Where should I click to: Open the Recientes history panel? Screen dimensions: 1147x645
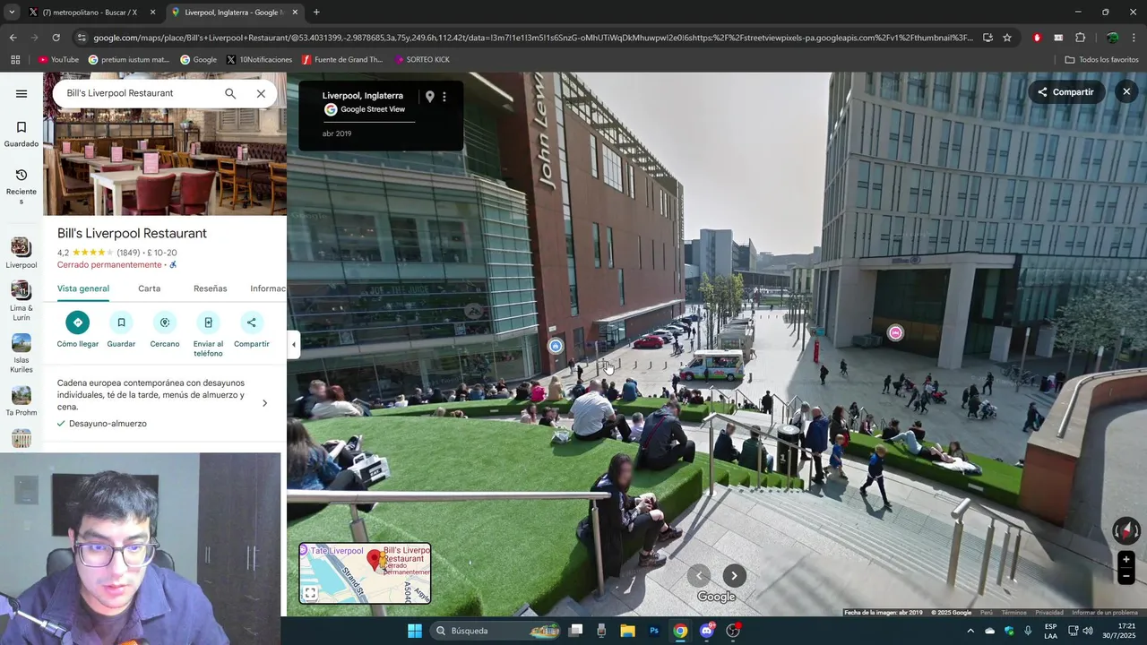point(22,185)
